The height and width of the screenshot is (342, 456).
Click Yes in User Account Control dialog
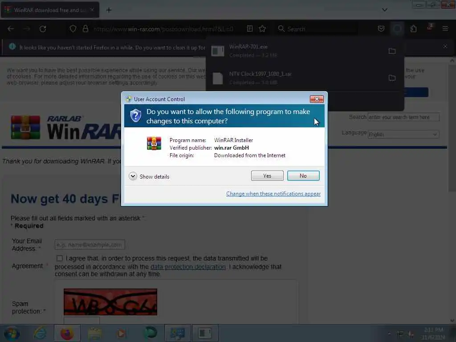pyautogui.click(x=267, y=175)
